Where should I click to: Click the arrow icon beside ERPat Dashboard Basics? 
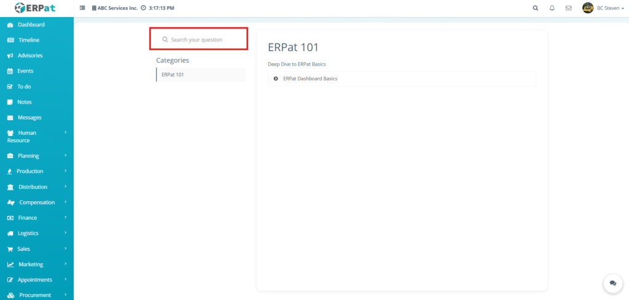pos(276,79)
